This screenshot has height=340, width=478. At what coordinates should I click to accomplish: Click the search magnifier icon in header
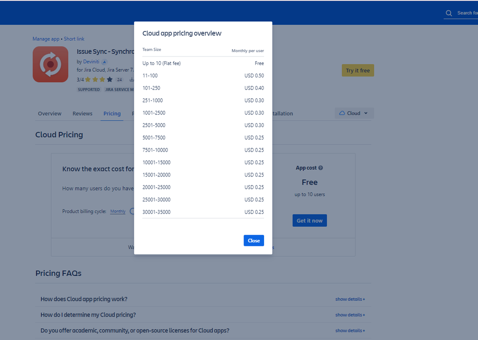449,13
